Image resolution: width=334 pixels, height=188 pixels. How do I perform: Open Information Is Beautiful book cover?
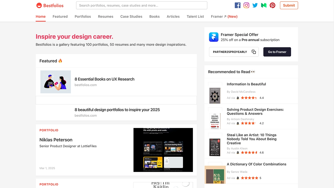215,95
